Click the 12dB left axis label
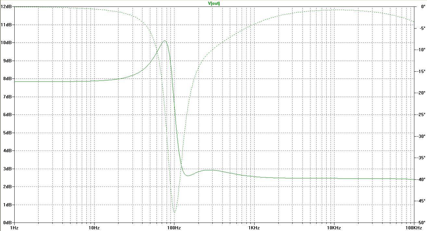The image size is (427, 231). pyautogui.click(x=6, y=6)
